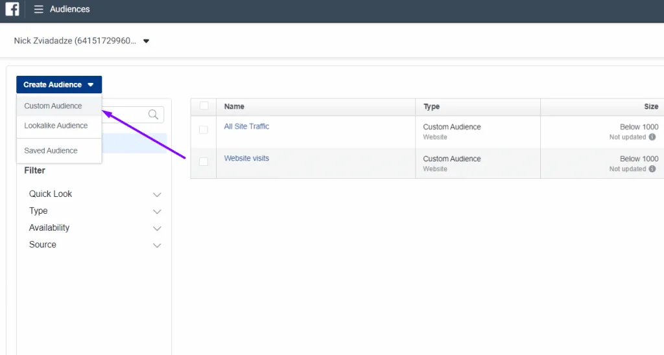Expand the Quick Look filter
This screenshot has height=355, width=664.
(x=95, y=194)
